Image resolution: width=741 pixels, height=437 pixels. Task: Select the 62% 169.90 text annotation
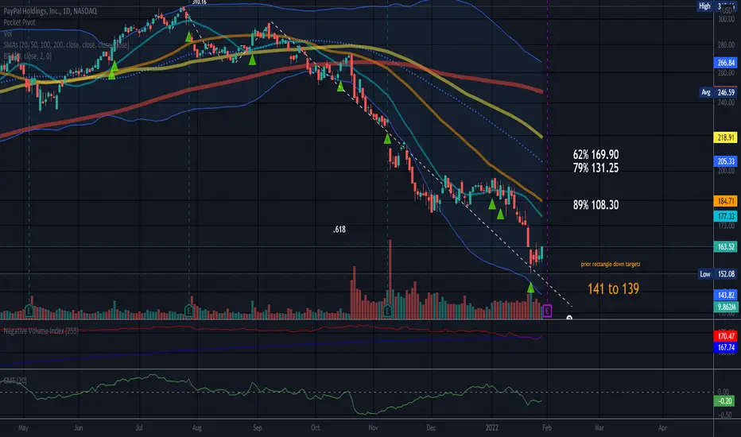[596, 154]
